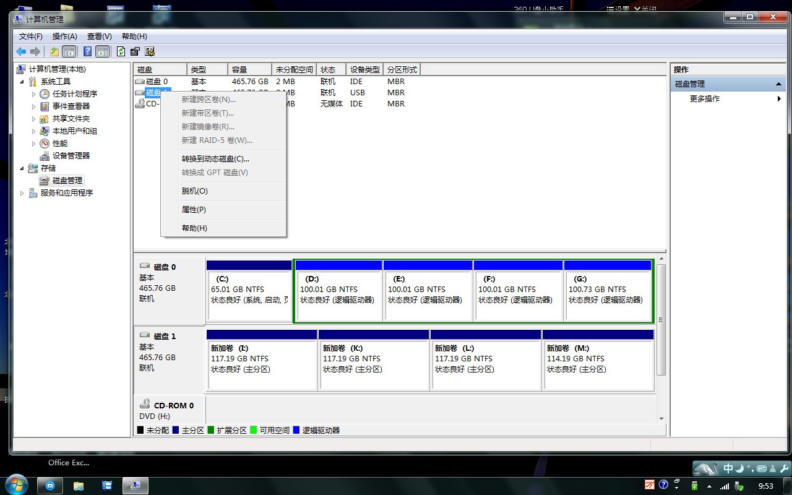Viewport: 792px width, 495px height.
Task: Click the 性能 monitor icon
Action: [x=45, y=144]
